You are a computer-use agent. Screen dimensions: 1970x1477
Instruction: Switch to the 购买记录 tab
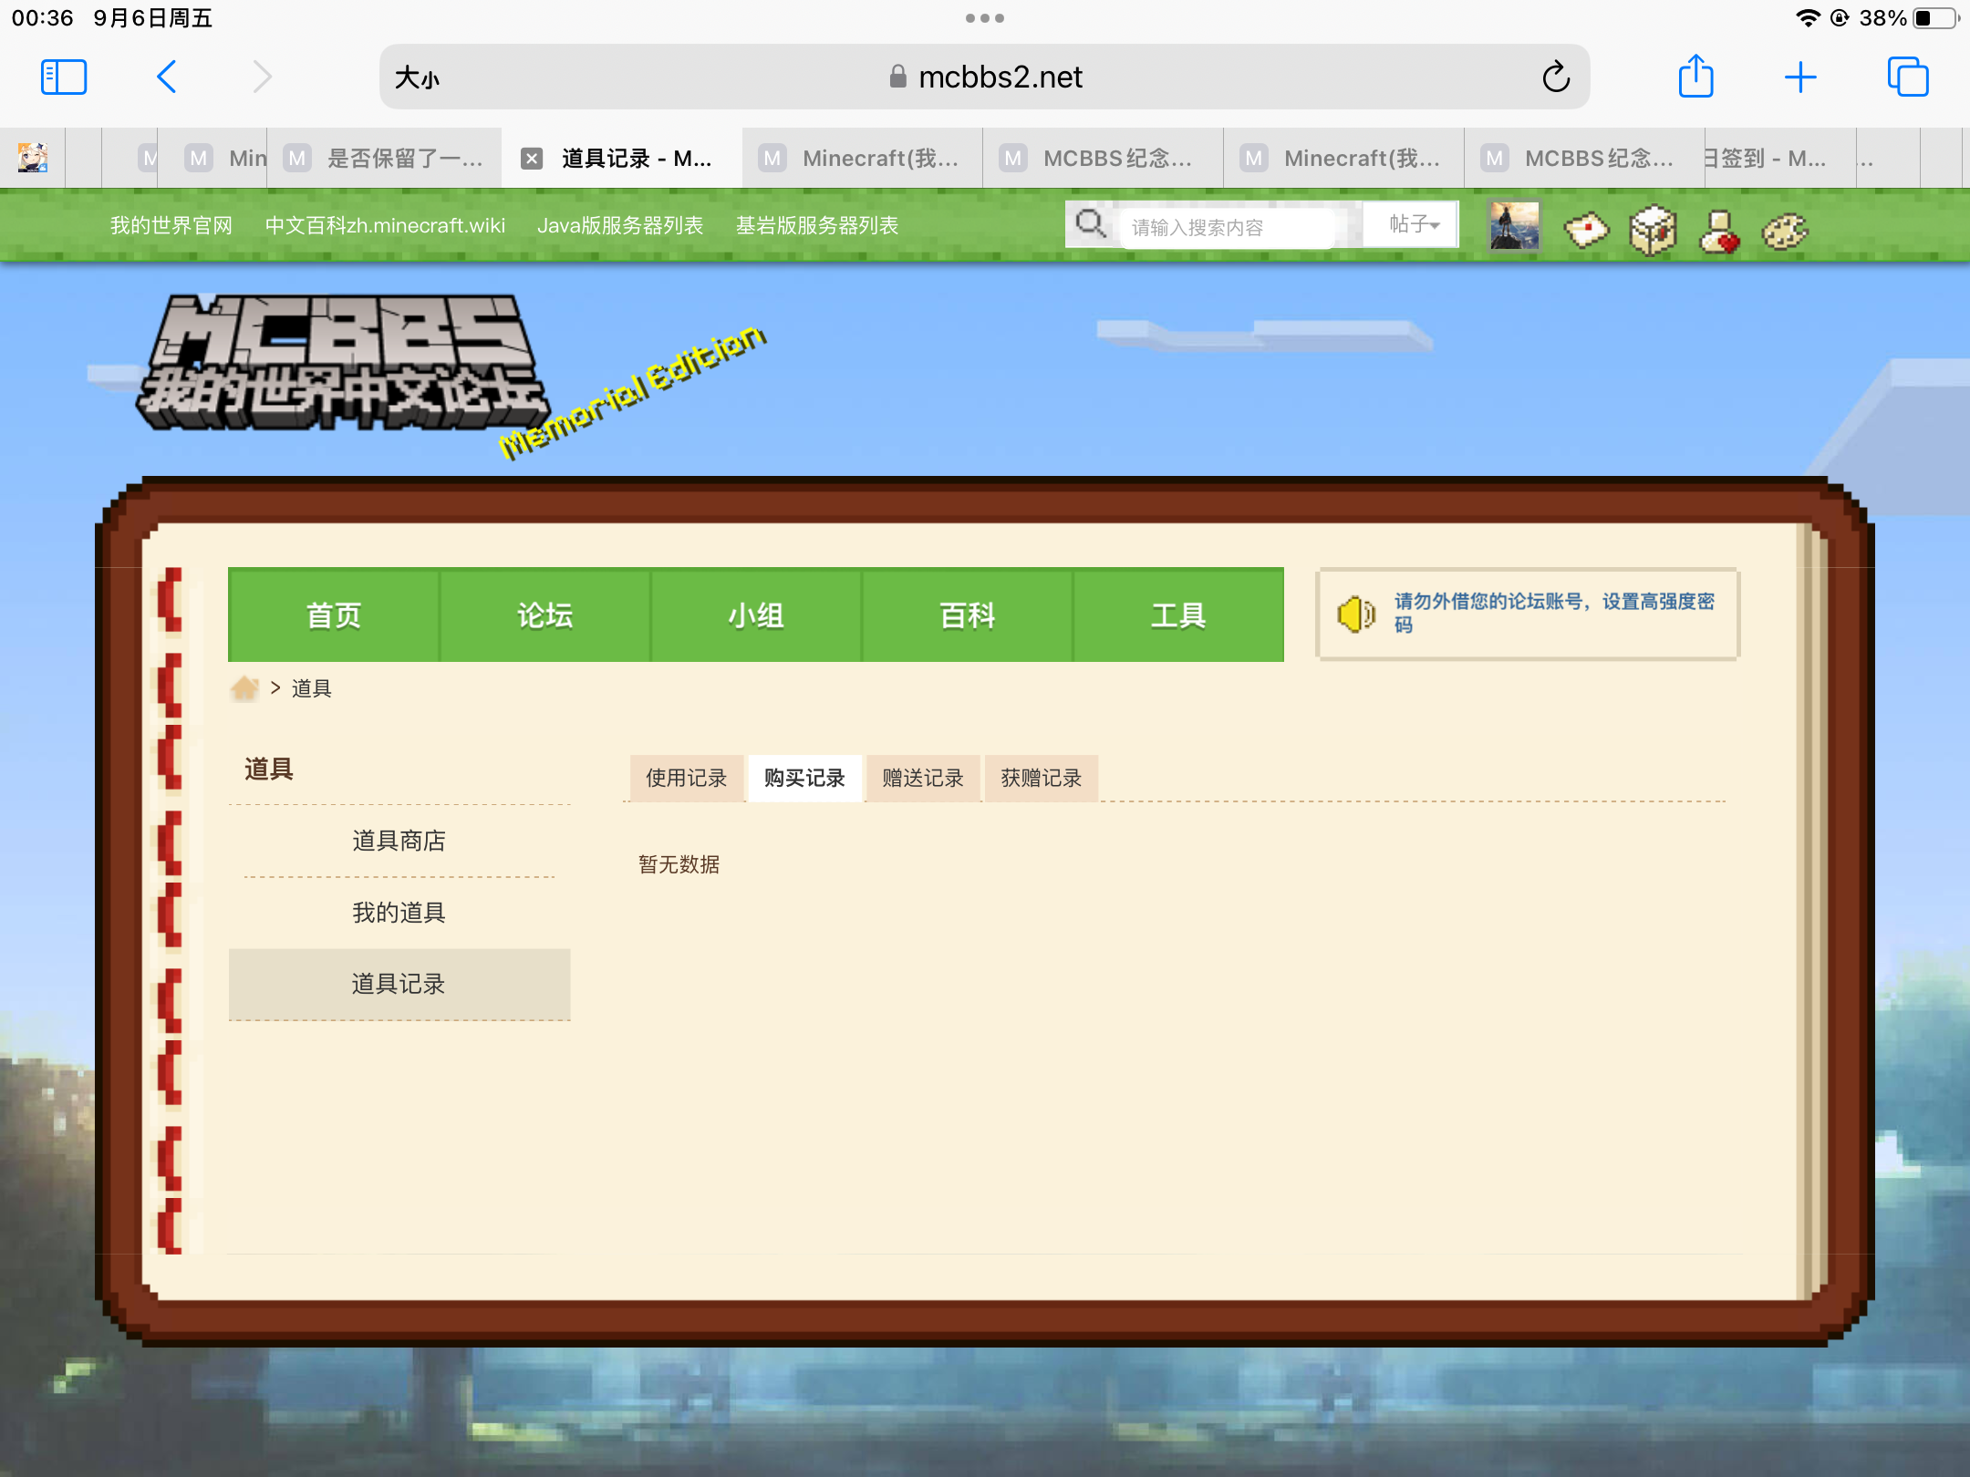[804, 778]
